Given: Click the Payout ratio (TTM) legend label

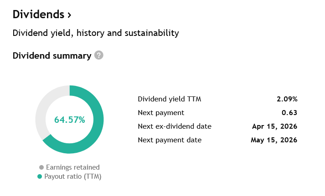Looking at the screenshot, I should (73, 176).
